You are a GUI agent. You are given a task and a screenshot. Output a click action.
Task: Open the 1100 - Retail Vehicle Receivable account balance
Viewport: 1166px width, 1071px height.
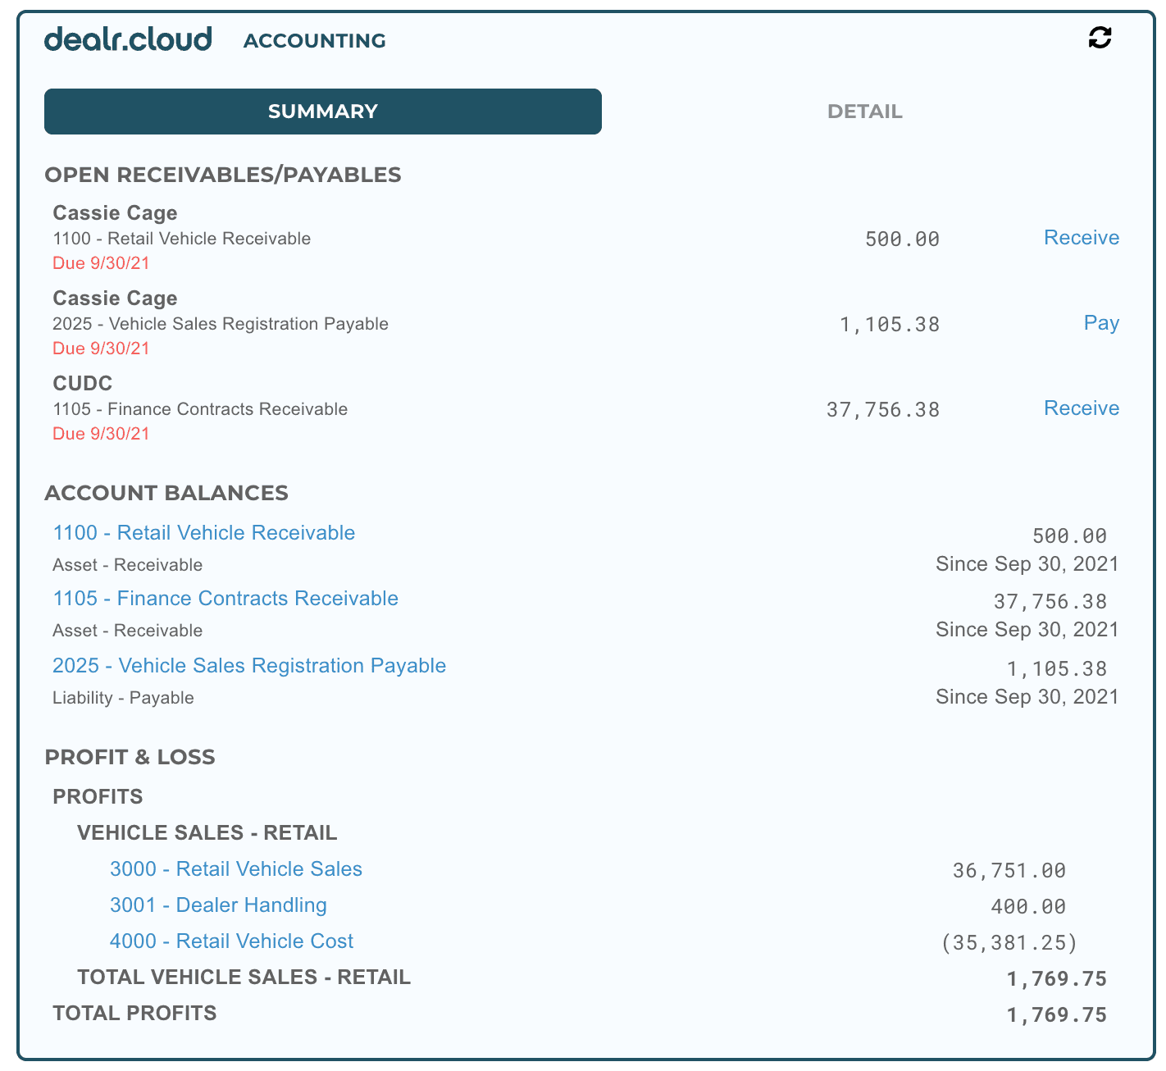click(203, 533)
